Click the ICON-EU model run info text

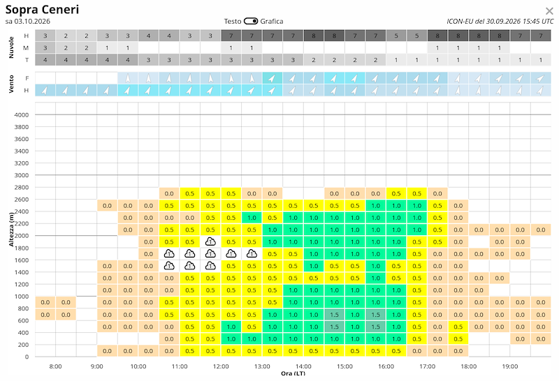(500, 22)
